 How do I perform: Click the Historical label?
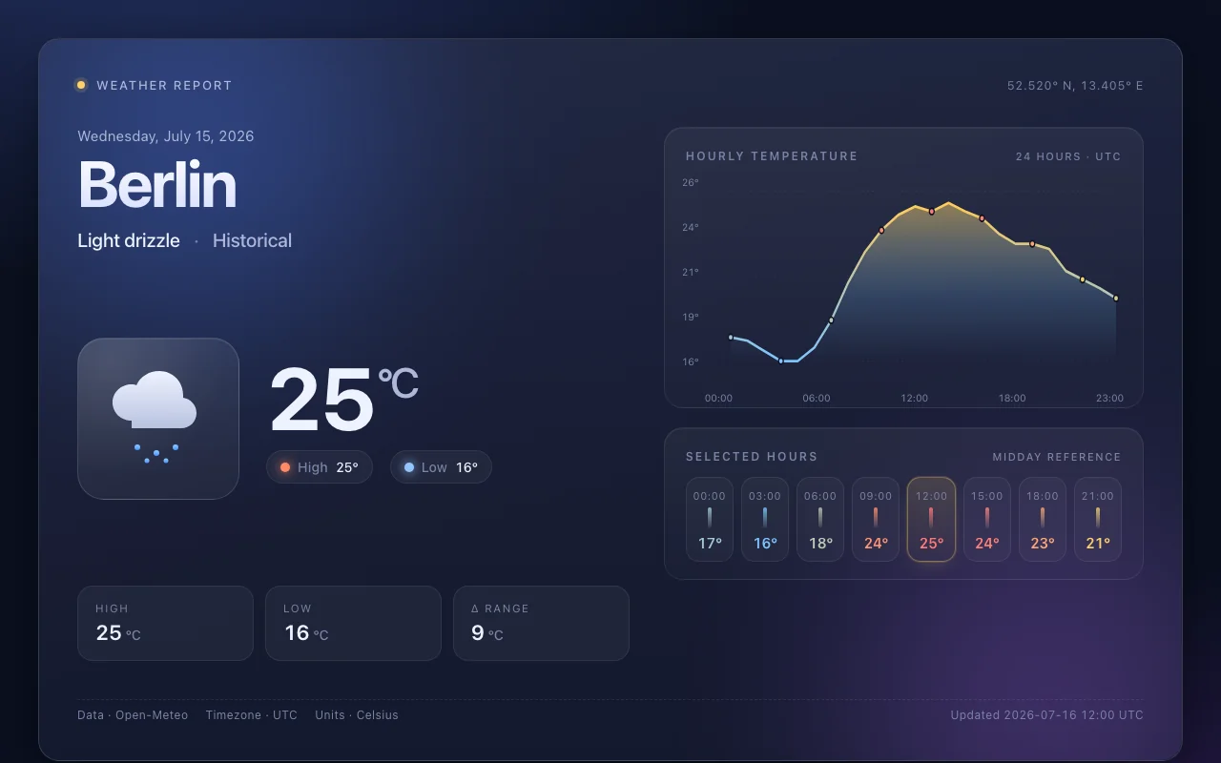pyautogui.click(x=252, y=240)
